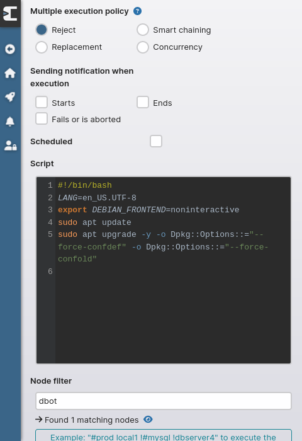Select the Replacement execution policy

point(42,47)
